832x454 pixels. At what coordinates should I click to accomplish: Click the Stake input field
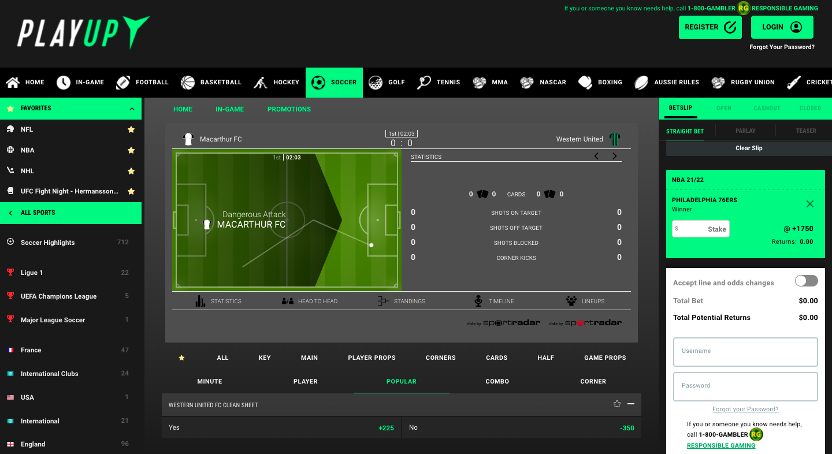701,229
